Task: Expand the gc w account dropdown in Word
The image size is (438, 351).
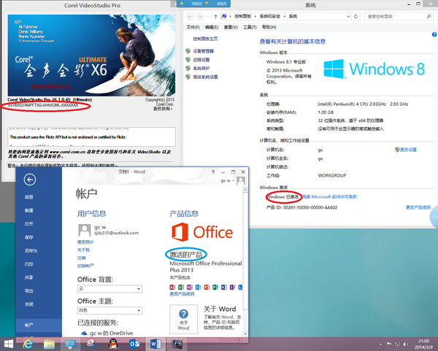Action: pyautogui.click(x=234, y=181)
